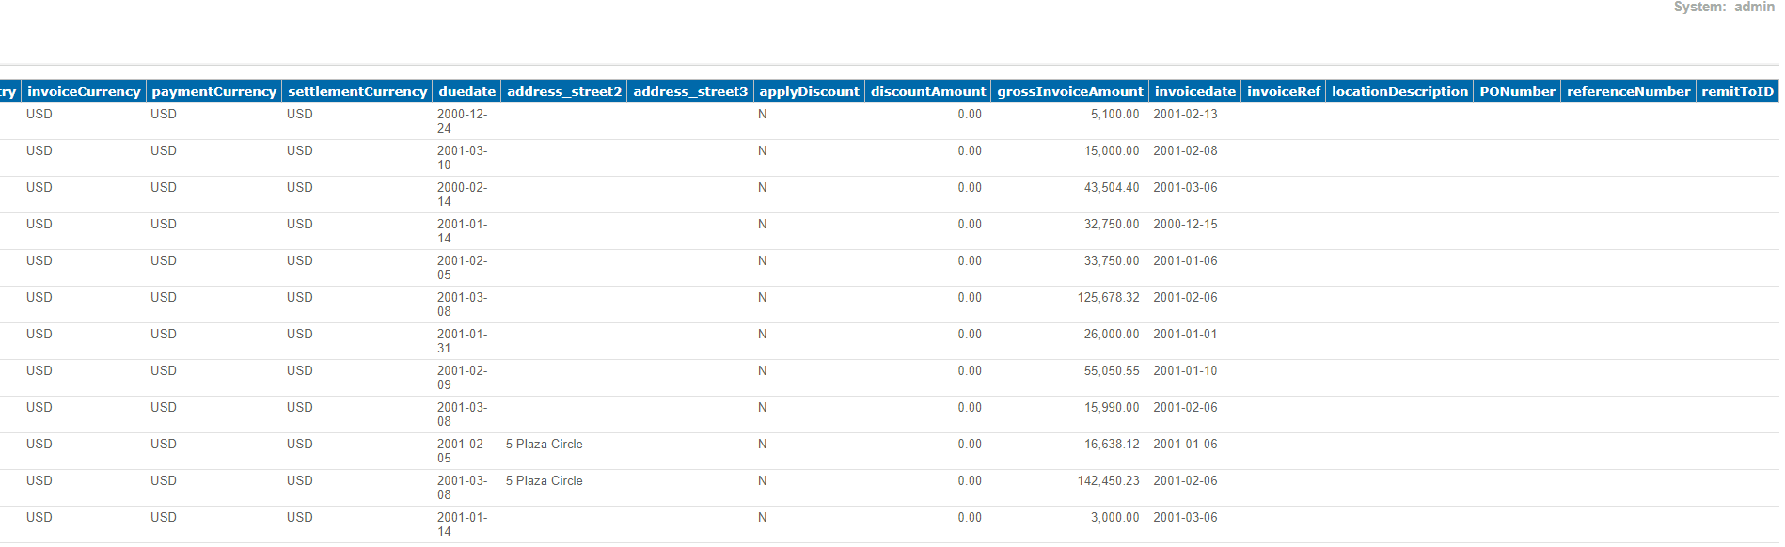Click the discountAmount column header
This screenshot has height=547, width=1785.
pyautogui.click(x=927, y=91)
